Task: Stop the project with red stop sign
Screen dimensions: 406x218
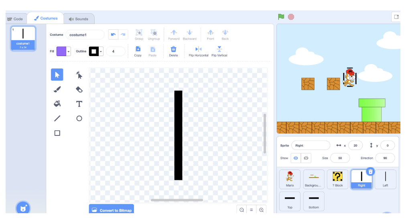Action: point(291,17)
